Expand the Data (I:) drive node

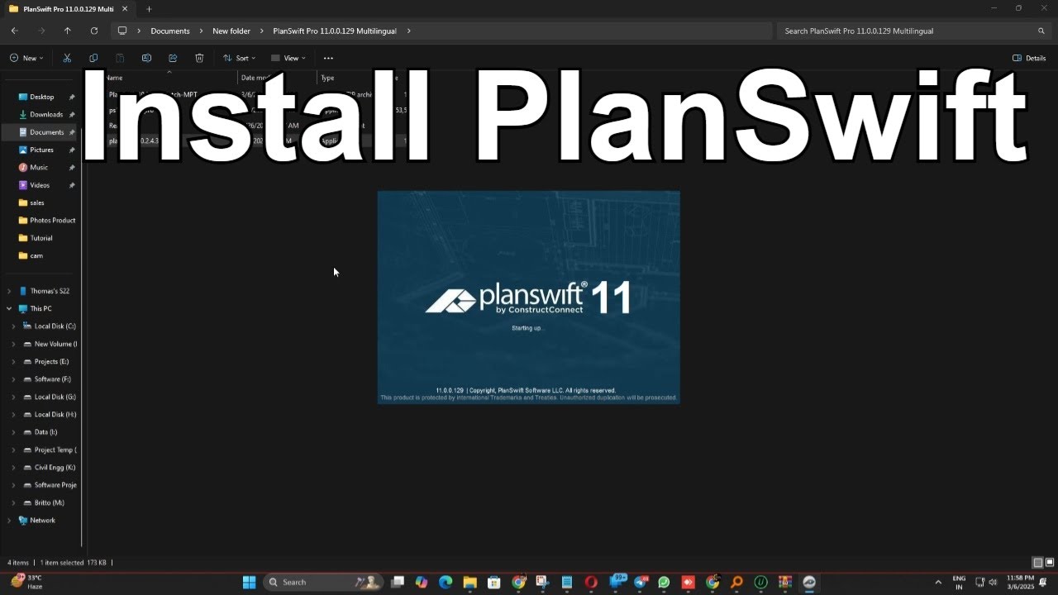click(13, 432)
